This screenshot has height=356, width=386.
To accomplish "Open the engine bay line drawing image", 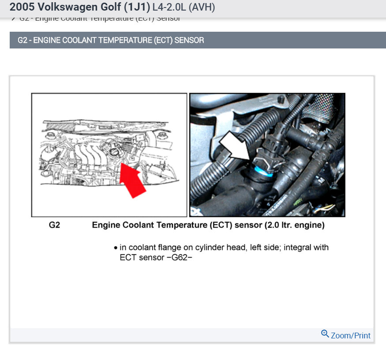I will (109, 155).
